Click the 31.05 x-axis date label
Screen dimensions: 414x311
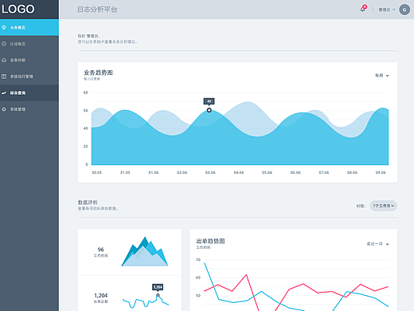tap(125, 172)
